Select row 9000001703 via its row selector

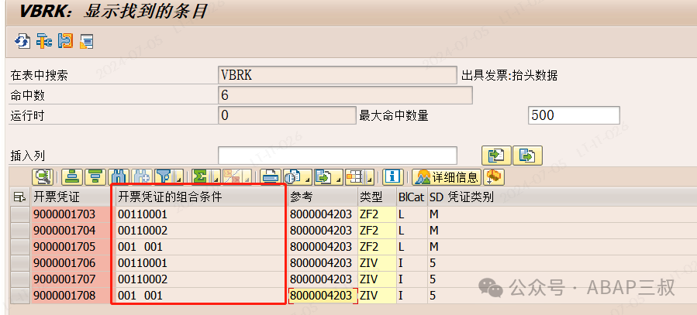click(x=20, y=214)
